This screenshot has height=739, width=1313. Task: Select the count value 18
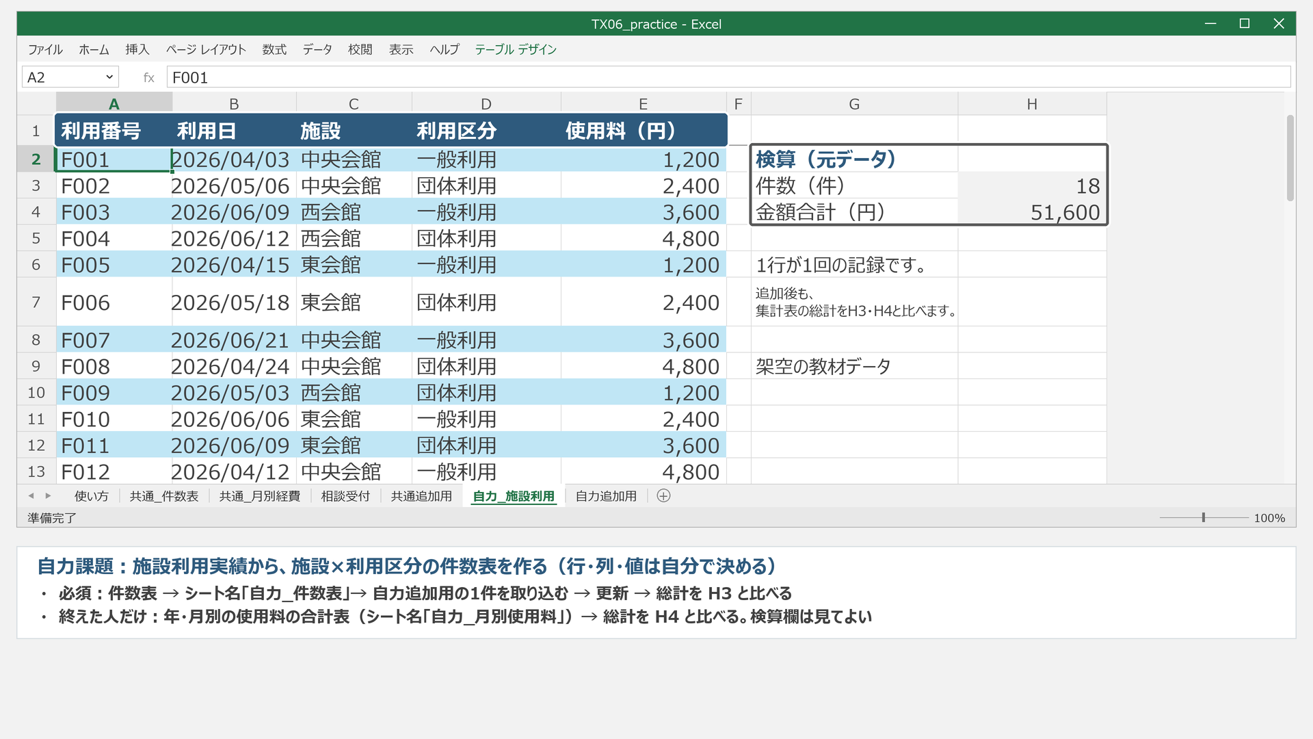(1032, 185)
